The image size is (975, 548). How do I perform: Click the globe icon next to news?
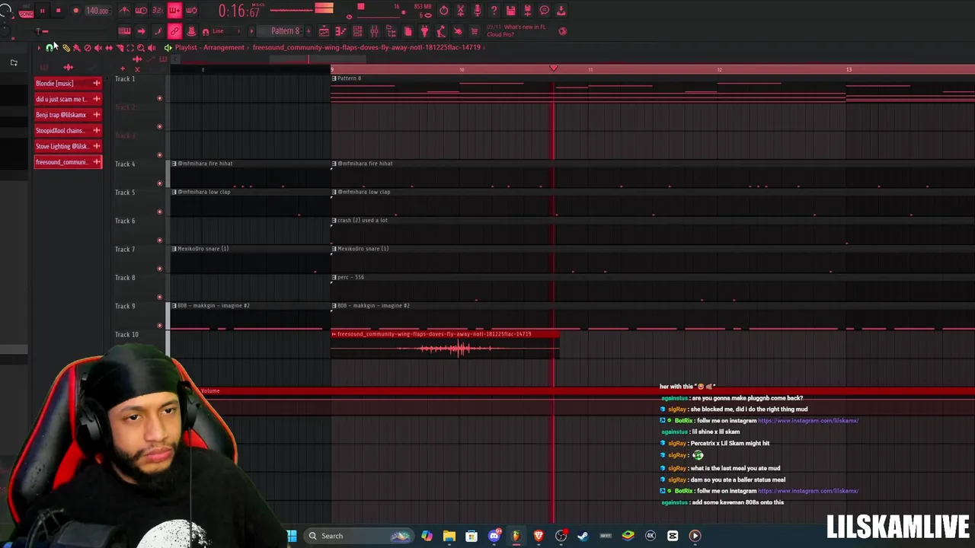click(x=563, y=31)
